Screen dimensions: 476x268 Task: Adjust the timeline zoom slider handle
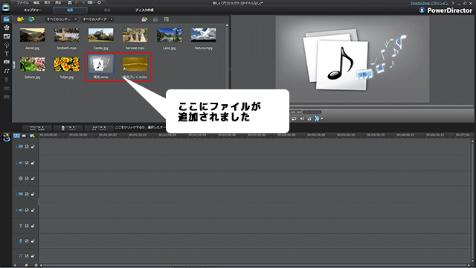click(27, 265)
